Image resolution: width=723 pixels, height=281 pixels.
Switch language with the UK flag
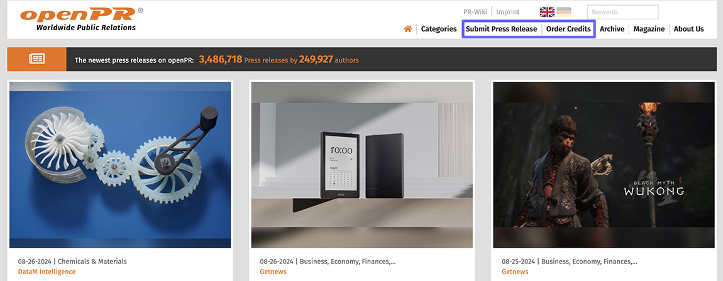click(x=547, y=12)
